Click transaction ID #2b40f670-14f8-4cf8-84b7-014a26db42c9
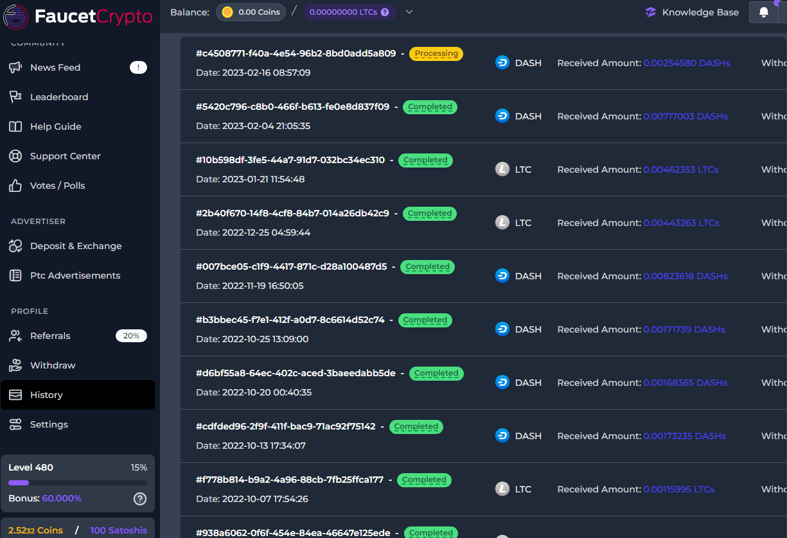The height and width of the screenshot is (538, 787). (x=292, y=213)
